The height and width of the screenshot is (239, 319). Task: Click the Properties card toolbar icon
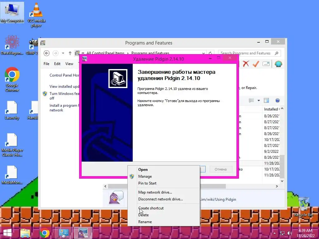(266, 64)
